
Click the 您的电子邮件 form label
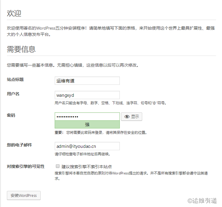click(19, 145)
